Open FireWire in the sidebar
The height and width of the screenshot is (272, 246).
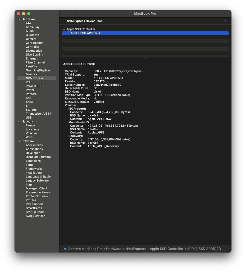pos(31,66)
